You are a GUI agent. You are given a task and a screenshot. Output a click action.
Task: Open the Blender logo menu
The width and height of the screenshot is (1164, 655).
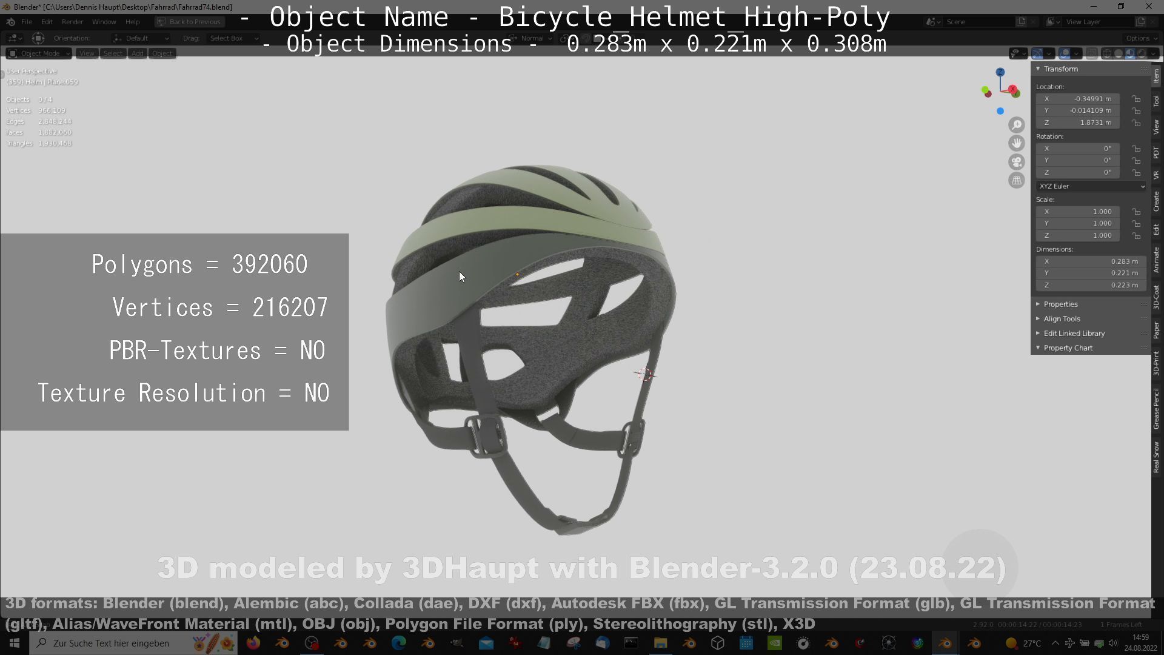tap(10, 22)
